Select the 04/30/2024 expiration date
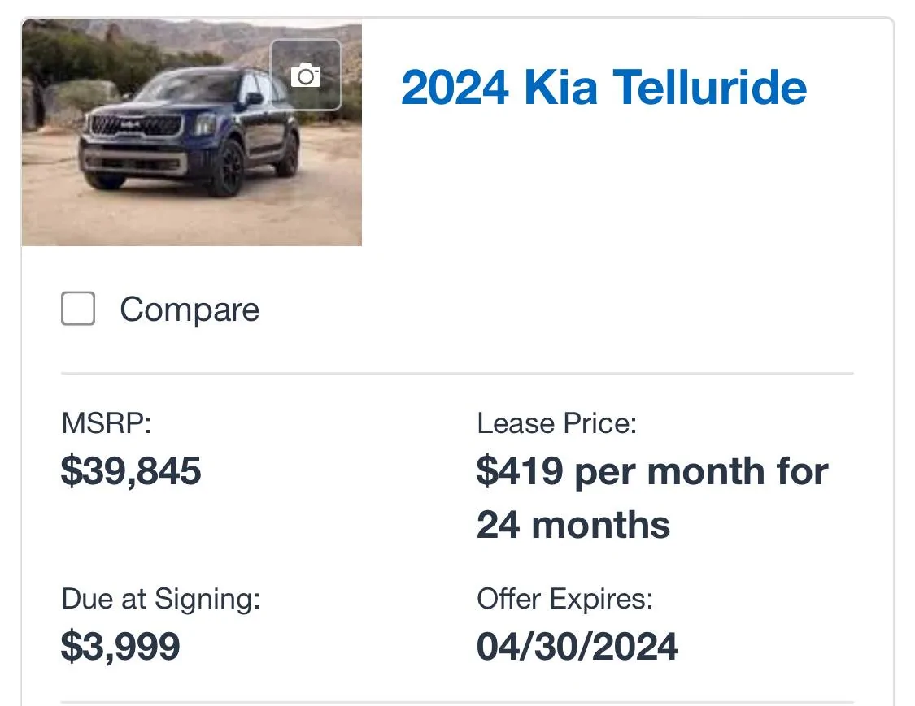Viewport: 915px width, 706px height. (577, 647)
